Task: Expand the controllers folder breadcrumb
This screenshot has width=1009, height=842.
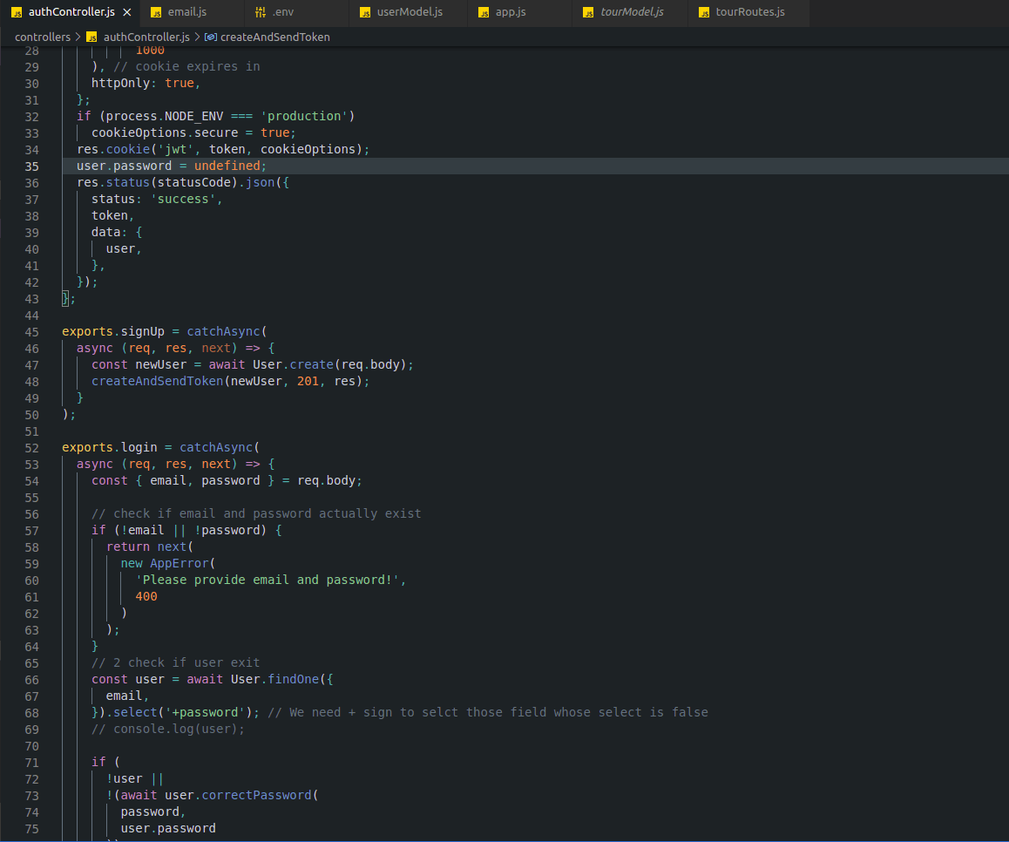Action: coord(42,37)
